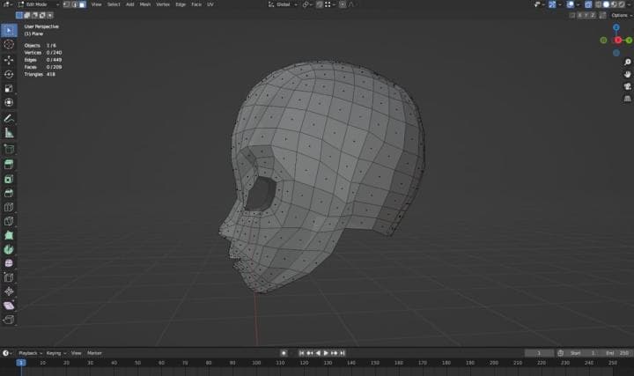Viewport: 634px width, 376px height.
Task: Click the blue Z axis gizmo ball
Action: tap(616, 27)
